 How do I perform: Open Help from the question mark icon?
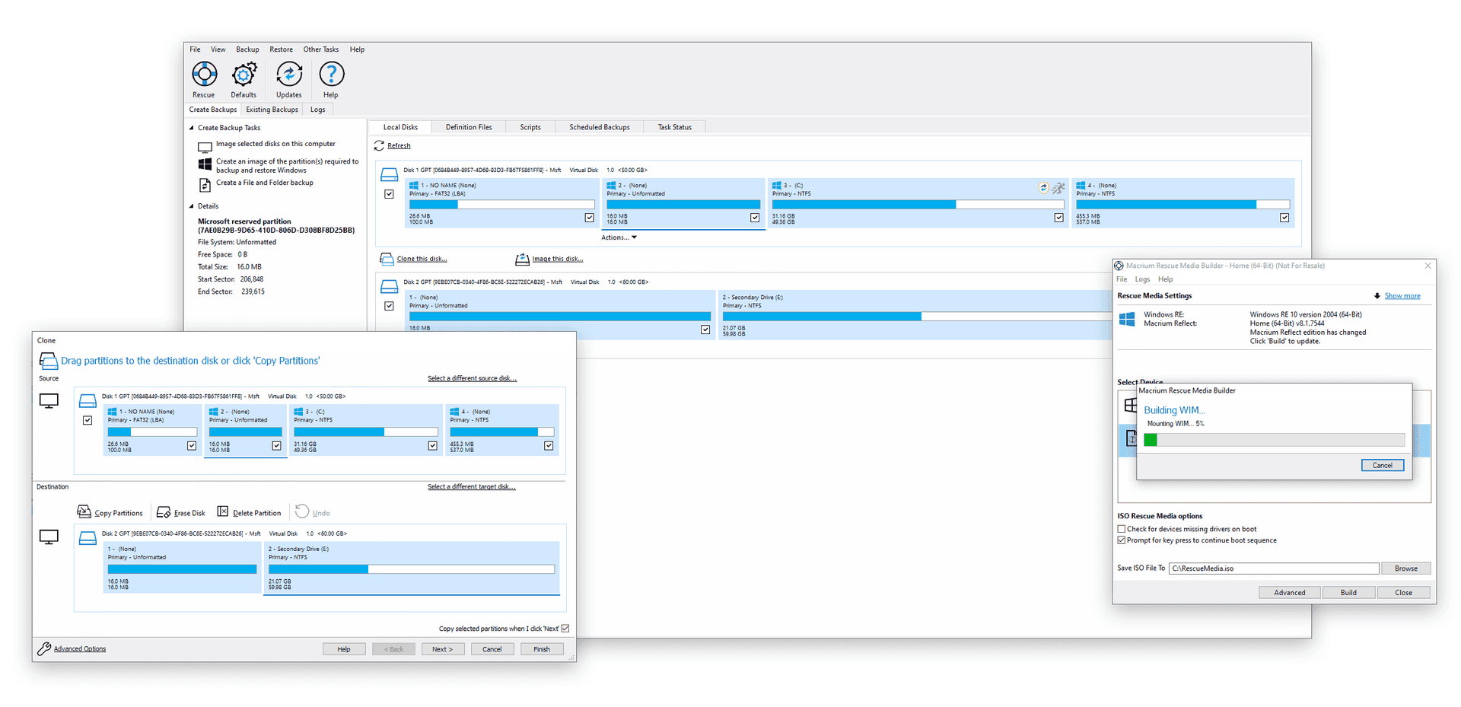point(331,75)
